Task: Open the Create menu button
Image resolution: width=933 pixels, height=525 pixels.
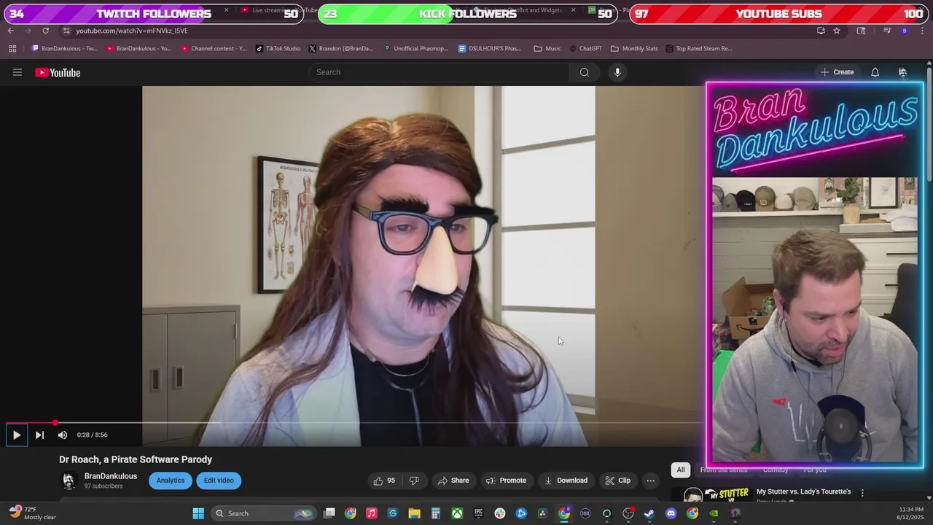Action: click(x=837, y=72)
